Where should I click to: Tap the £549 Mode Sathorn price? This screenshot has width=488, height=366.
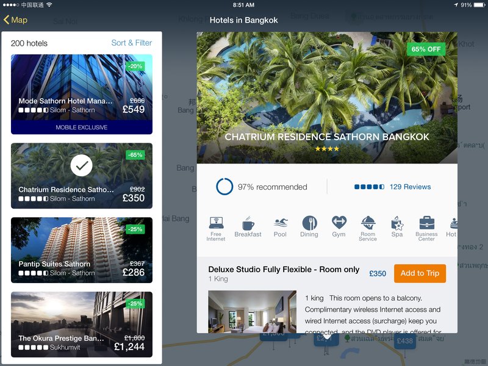tap(134, 109)
